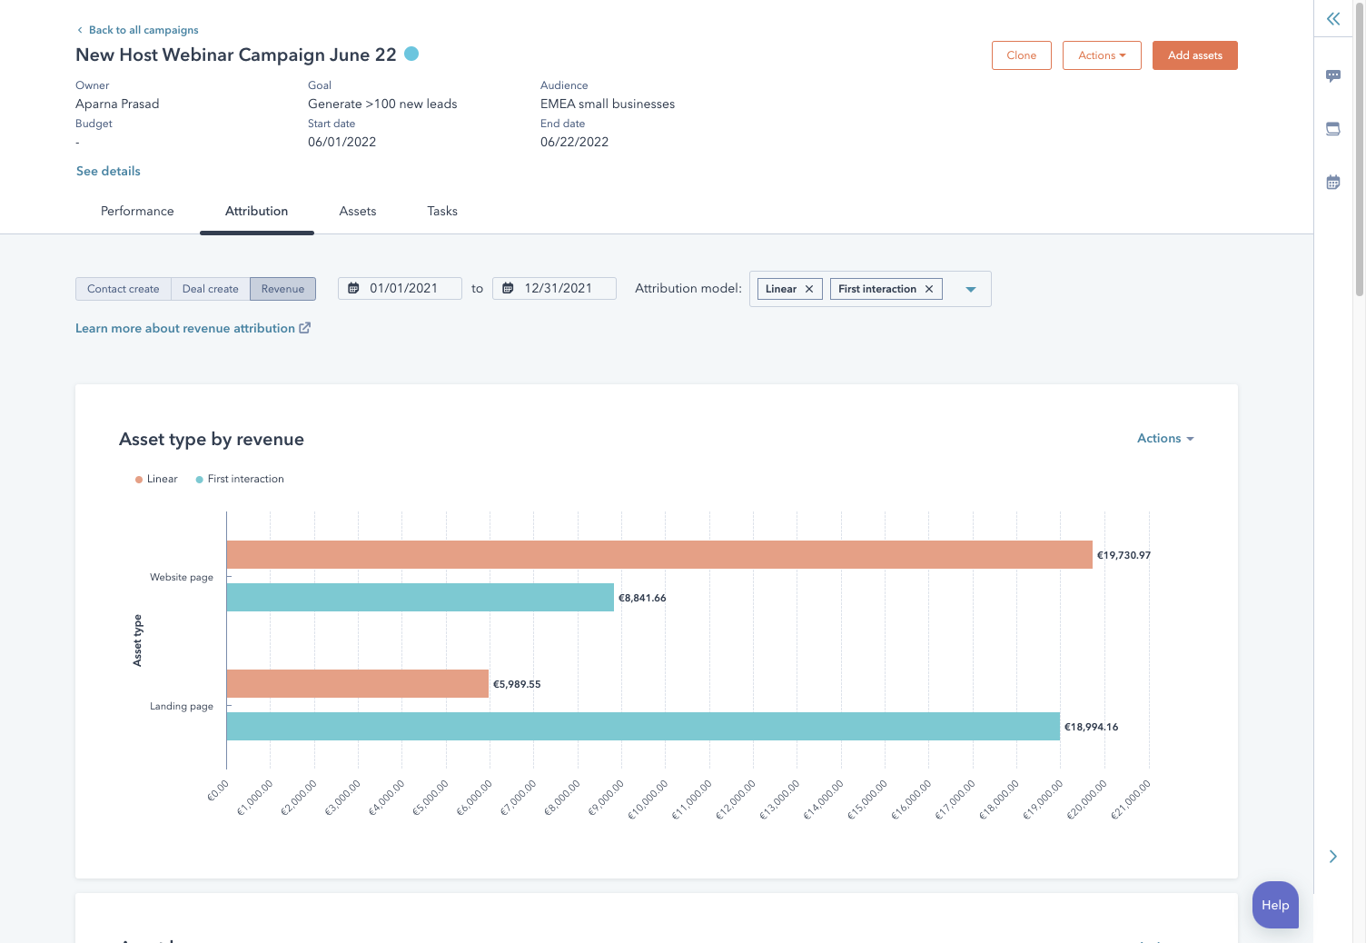Click the start date calendar icon
The height and width of the screenshot is (943, 1366).
(x=354, y=288)
